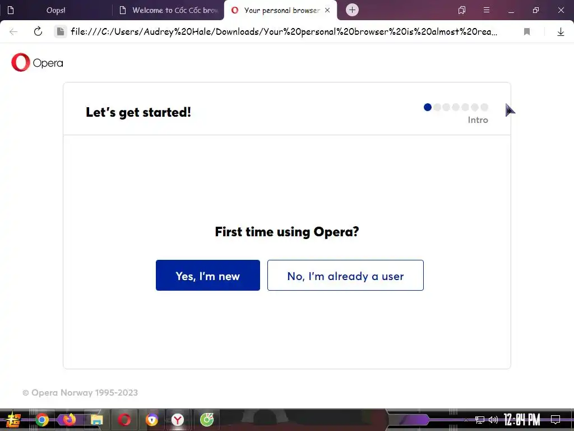Viewport: 574px width, 431px height.
Task: Open a new tab with plus button
Action: pos(352,10)
